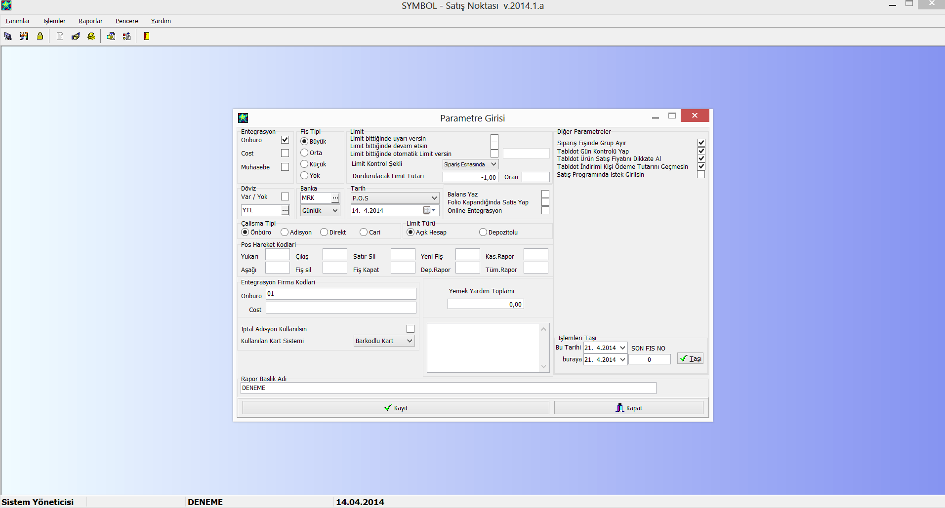Toggle Online Entegrasyon checkbox

[x=545, y=210]
